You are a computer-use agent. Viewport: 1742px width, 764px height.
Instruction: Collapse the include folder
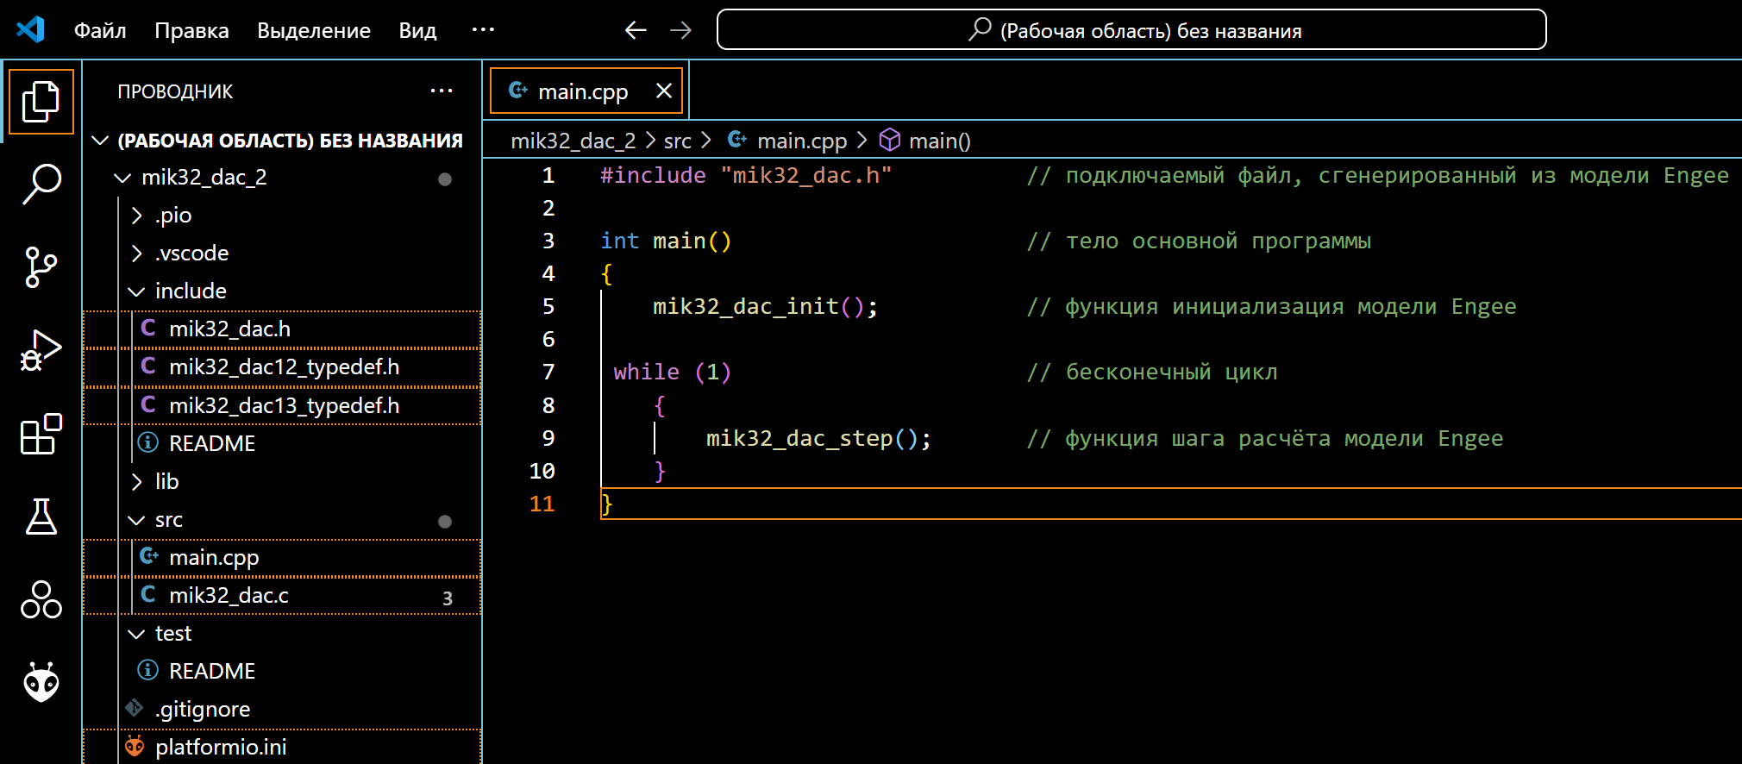(x=190, y=291)
